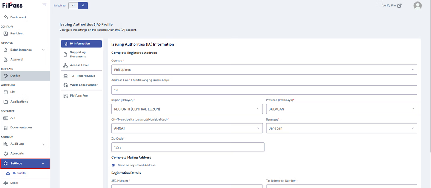This screenshot has width=431, height=188.
Task: Click the IA Information building icon
Action: 65,44
